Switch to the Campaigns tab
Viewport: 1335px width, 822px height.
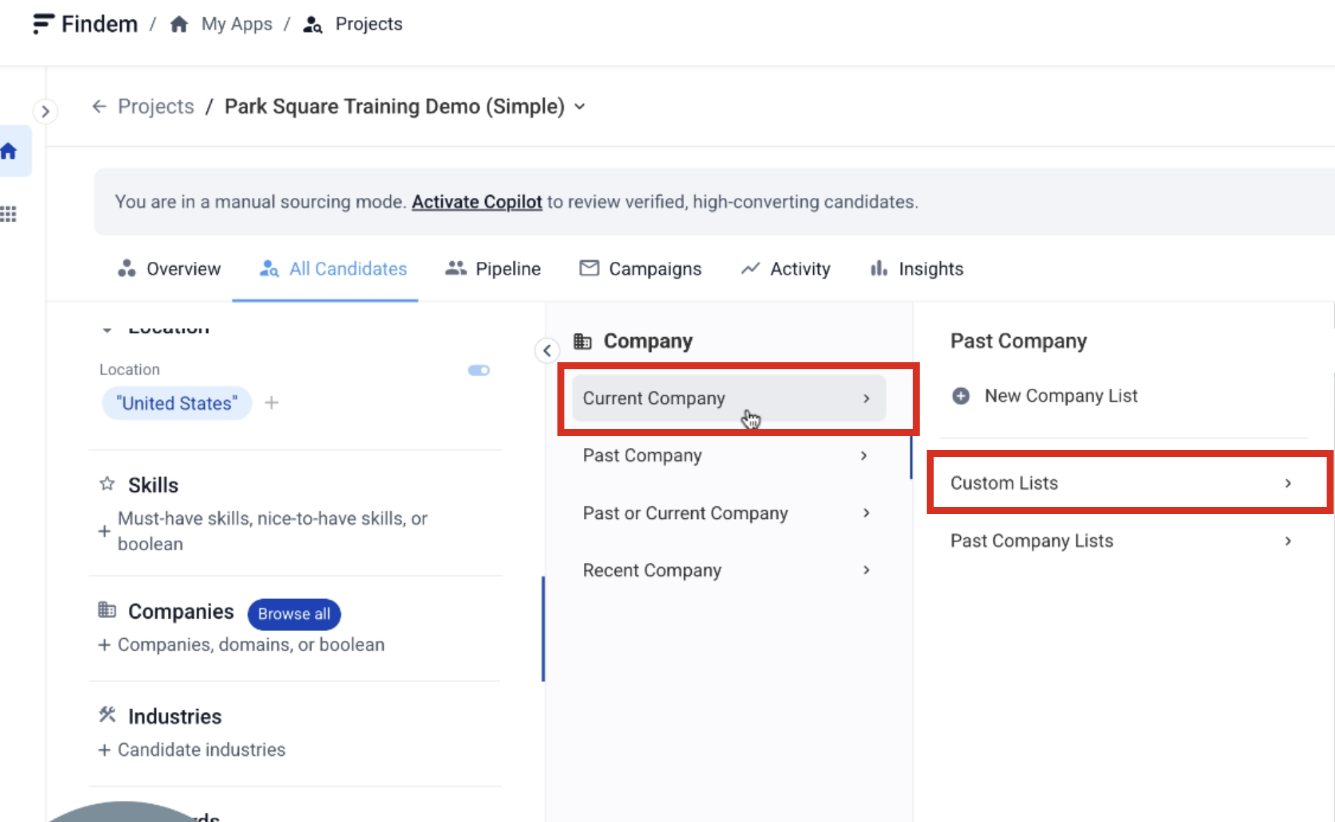[640, 268]
